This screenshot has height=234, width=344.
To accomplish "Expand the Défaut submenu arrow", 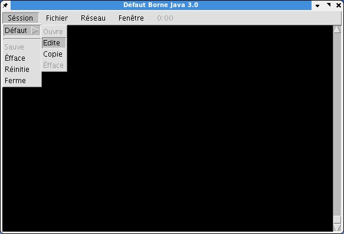I will tap(35, 30).
